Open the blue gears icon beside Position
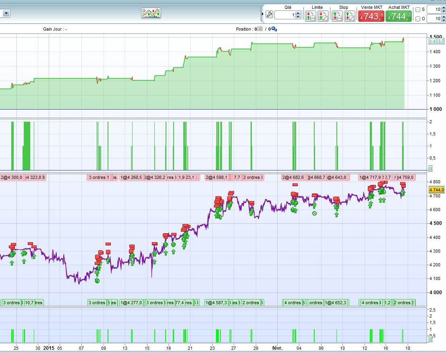The height and width of the screenshot is (353, 446). coord(274,29)
